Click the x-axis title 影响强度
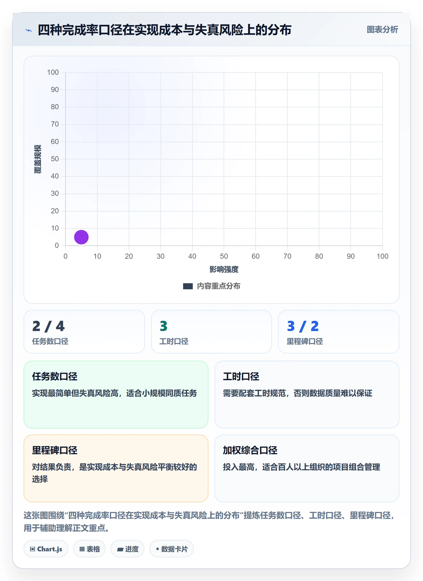This screenshot has height=581, width=423. click(x=224, y=269)
